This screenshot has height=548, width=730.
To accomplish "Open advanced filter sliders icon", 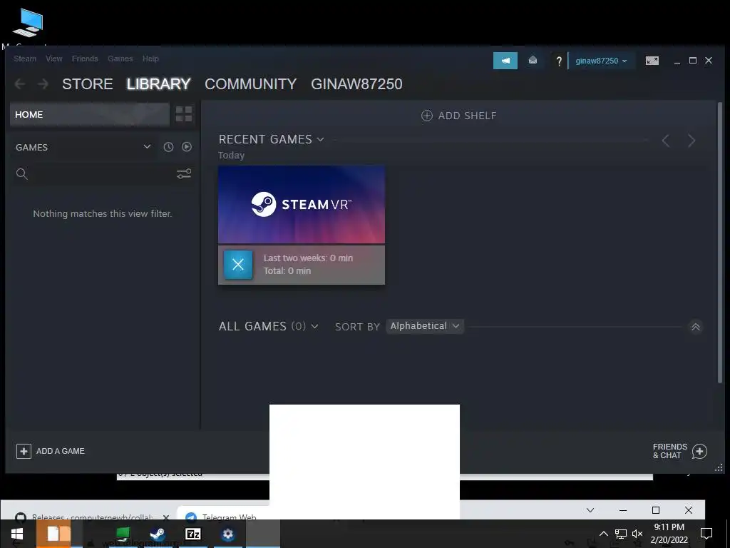I will coord(184,174).
